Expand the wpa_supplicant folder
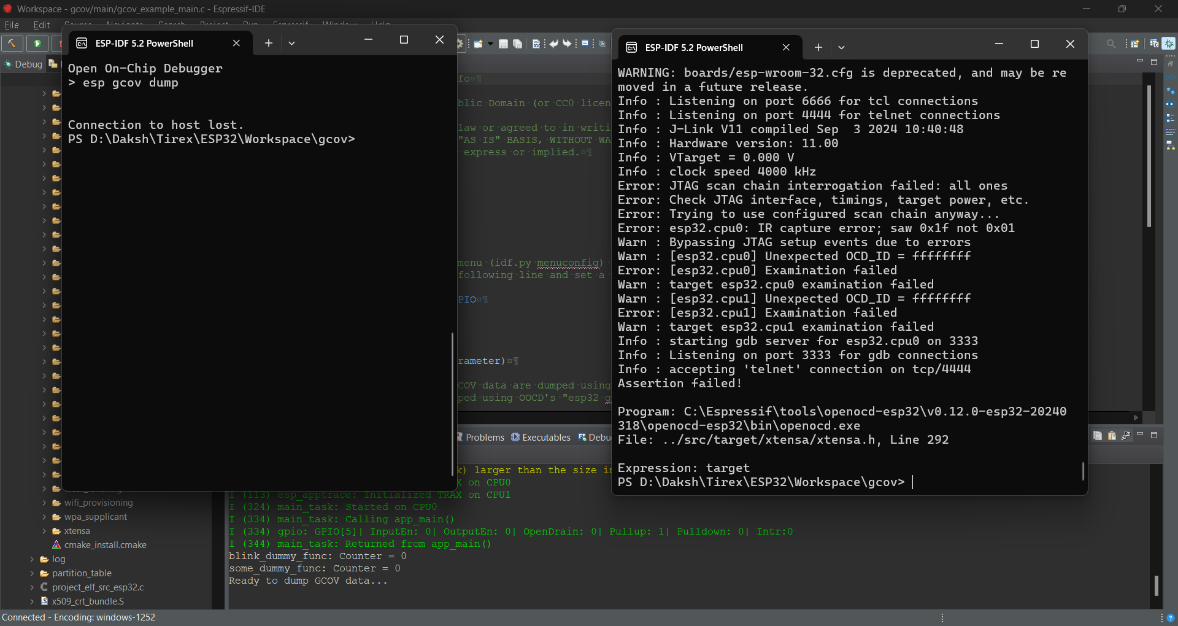 click(x=44, y=517)
